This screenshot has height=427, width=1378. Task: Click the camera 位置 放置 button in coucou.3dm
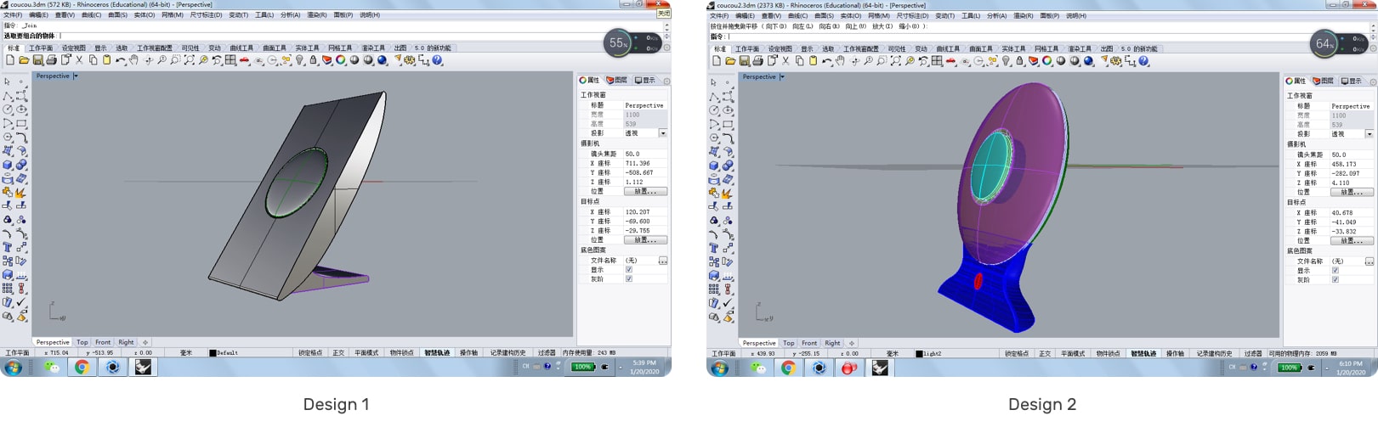pos(645,191)
